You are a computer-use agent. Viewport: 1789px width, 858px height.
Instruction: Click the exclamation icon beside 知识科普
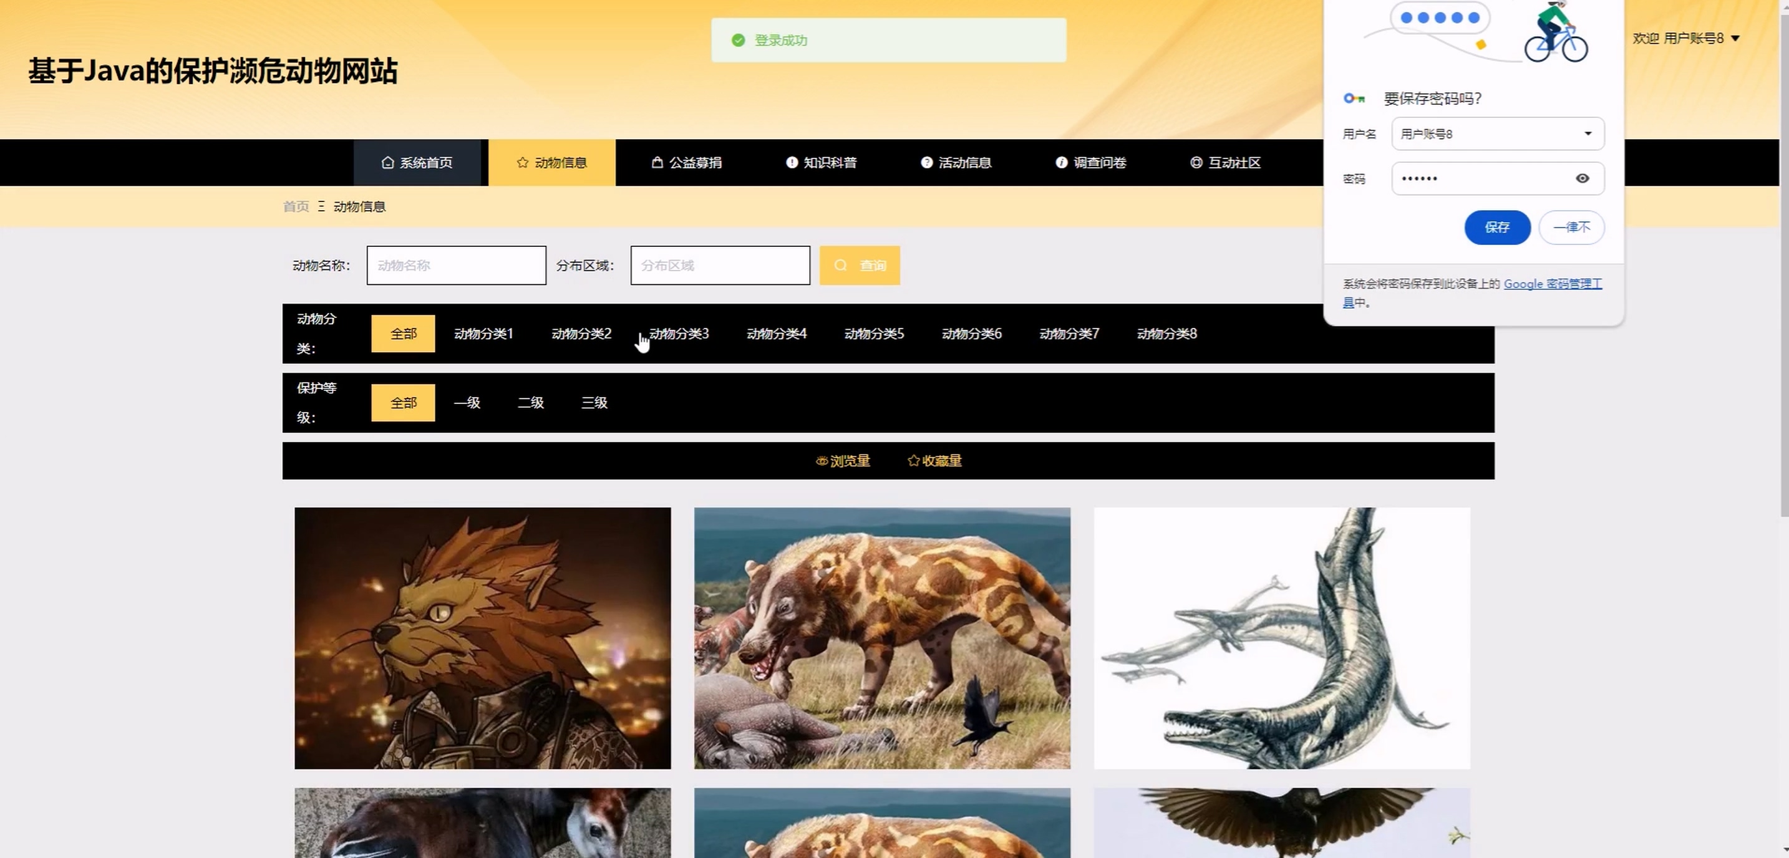792,163
